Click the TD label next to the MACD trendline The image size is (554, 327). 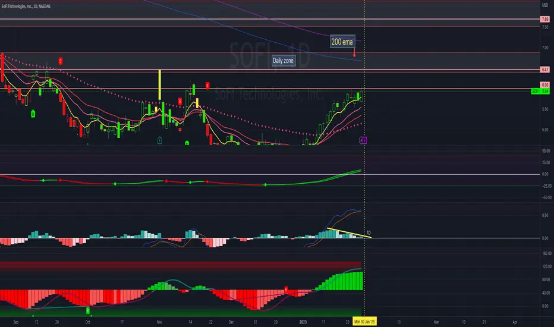coord(369,232)
